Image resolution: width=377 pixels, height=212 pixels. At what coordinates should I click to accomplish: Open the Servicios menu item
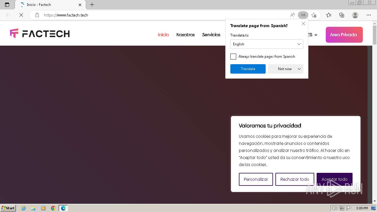point(211,35)
